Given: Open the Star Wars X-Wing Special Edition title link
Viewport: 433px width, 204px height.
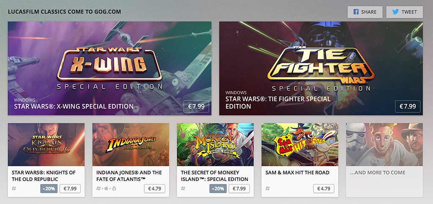Looking at the screenshot, I should (74, 106).
